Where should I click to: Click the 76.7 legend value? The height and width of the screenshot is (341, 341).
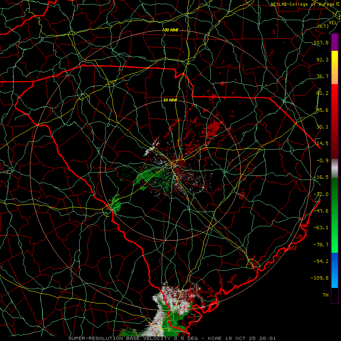coord(322,76)
